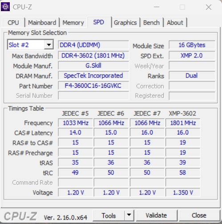The height and width of the screenshot is (224, 222).
Task: Click the empty Serial Number field
Action: [93, 96]
